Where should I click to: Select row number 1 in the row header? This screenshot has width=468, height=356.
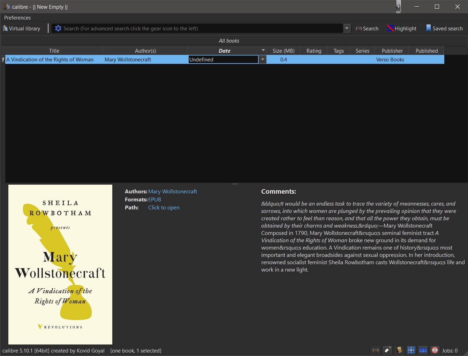pyautogui.click(x=3, y=60)
